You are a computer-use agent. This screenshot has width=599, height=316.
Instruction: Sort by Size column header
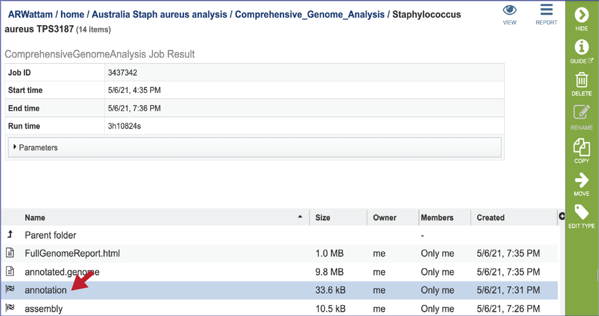click(322, 218)
